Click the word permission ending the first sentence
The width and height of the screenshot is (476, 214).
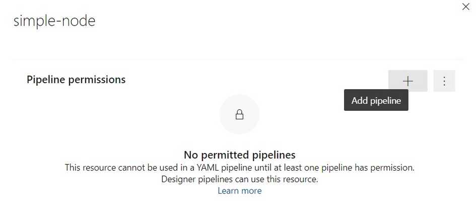pyautogui.click(x=395, y=168)
